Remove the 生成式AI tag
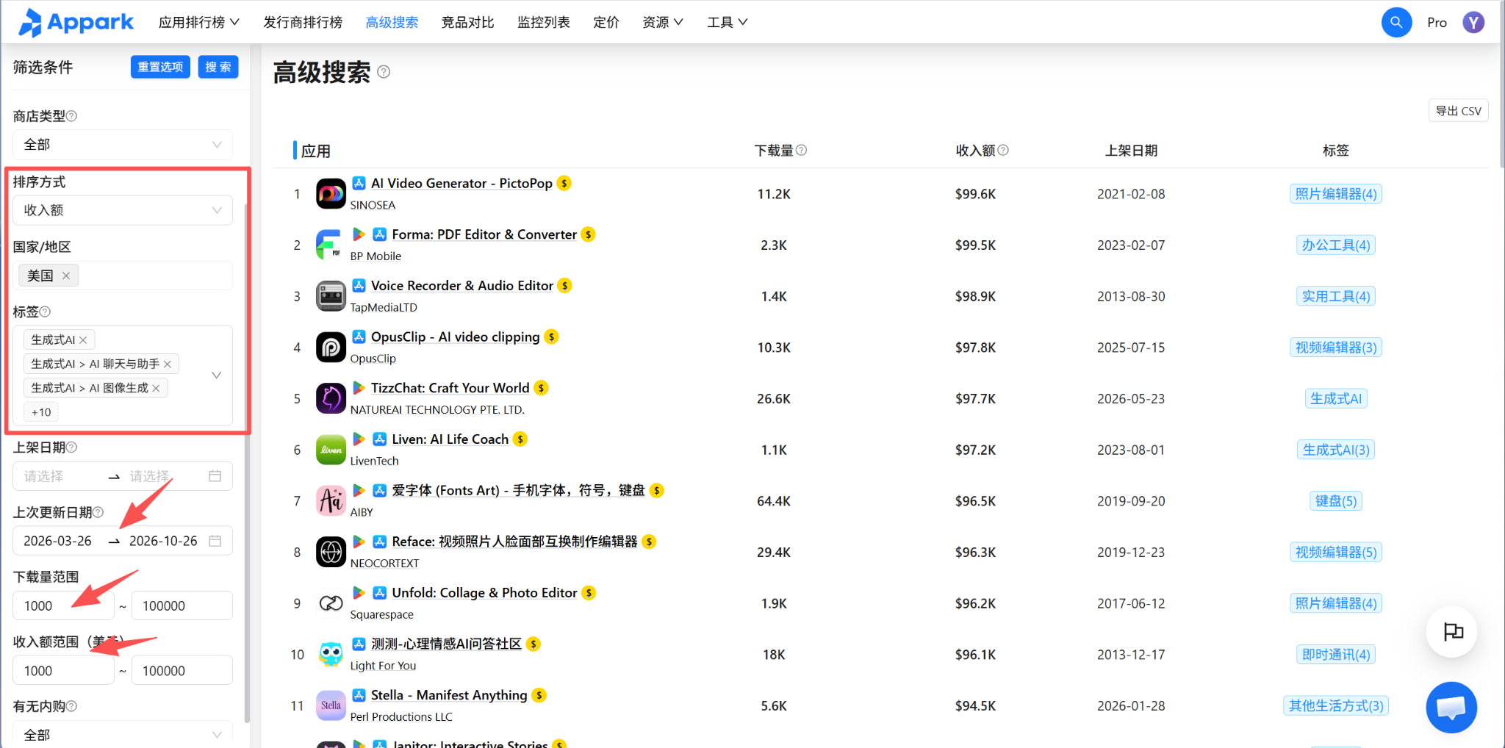The height and width of the screenshot is (748, 1505). point(83,340)
